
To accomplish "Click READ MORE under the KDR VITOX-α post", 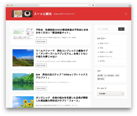I will pyautogui.click(x=41, y=88).
